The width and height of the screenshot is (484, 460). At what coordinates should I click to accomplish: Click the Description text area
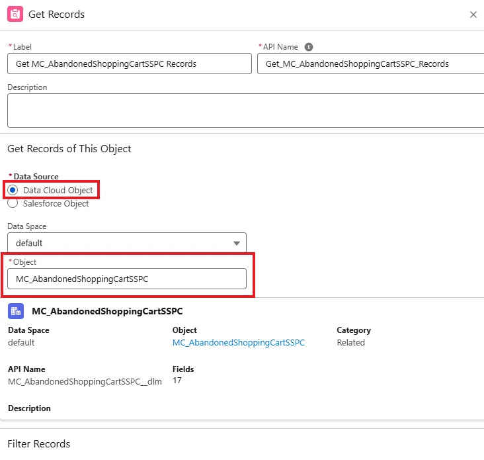point(246,111)
